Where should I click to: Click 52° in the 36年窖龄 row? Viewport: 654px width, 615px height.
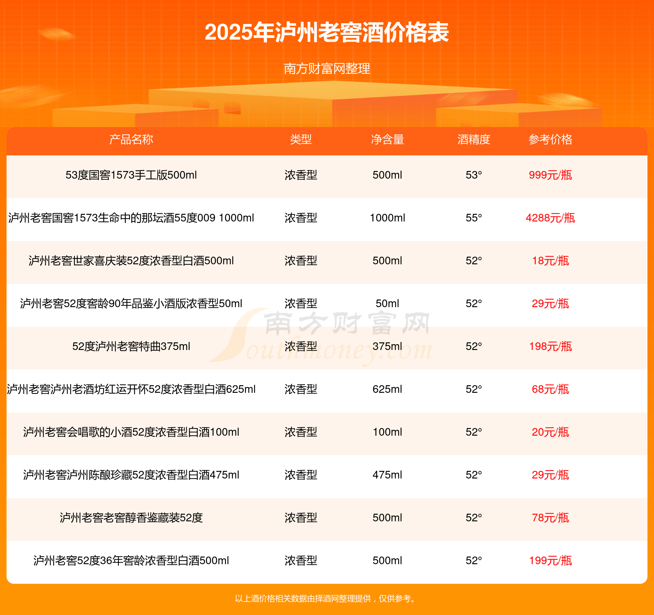click(474, 561)
